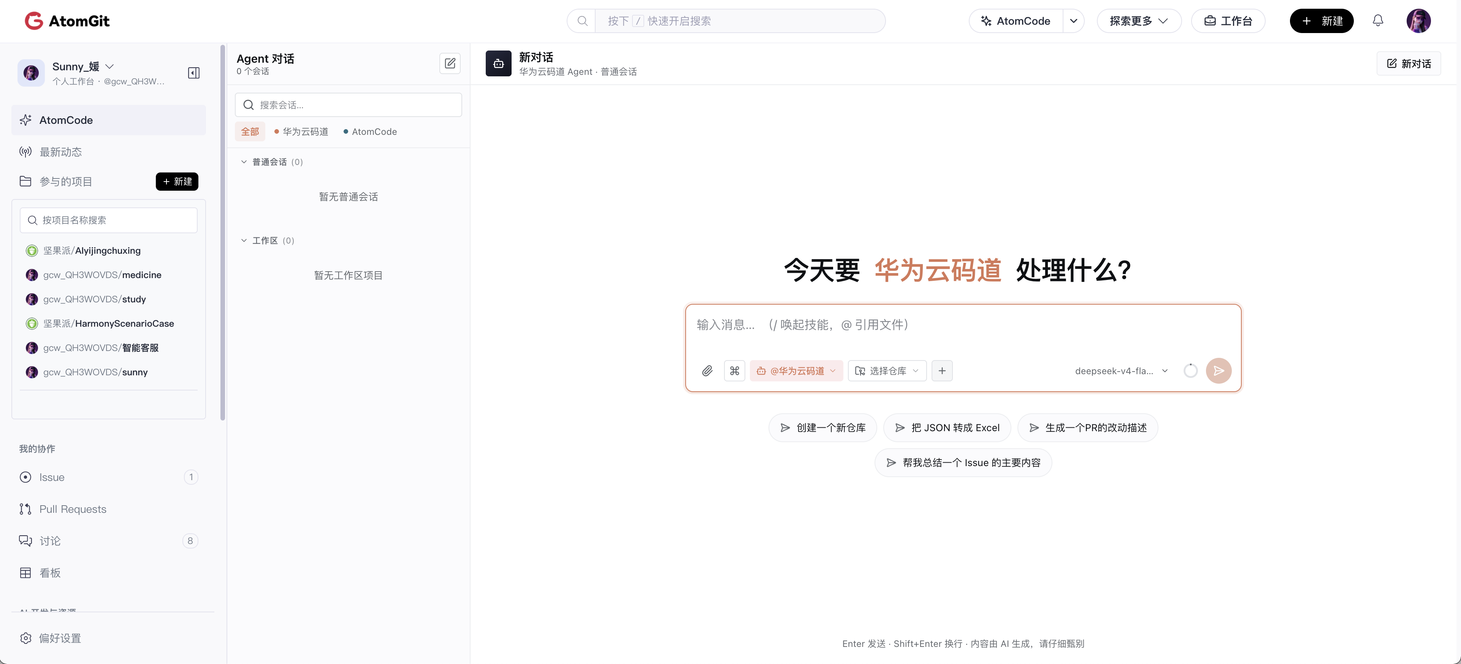1461x664 pixels.
Task: Click the plus icon next to 选择仓库
Action: 942,371
